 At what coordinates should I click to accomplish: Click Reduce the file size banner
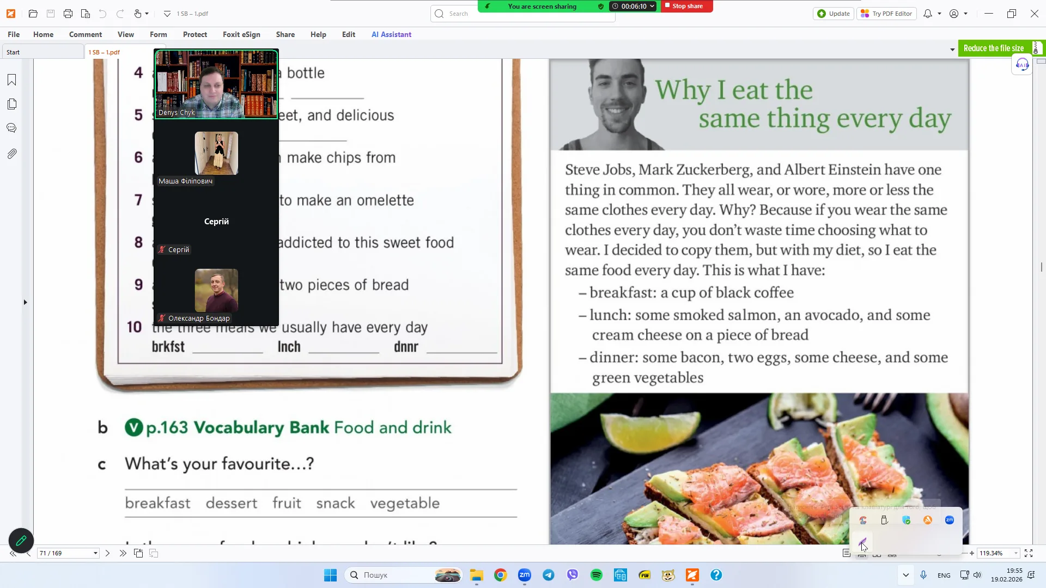[x=993, y=48]
